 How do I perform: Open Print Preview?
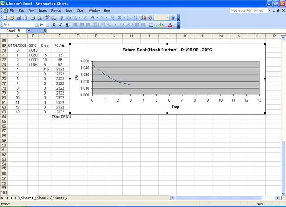(x=39, y=18)
